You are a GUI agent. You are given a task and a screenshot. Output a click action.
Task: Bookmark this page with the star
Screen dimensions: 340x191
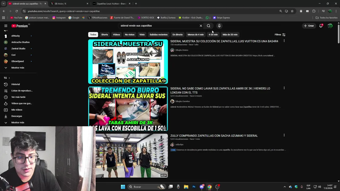pos(292,11)
